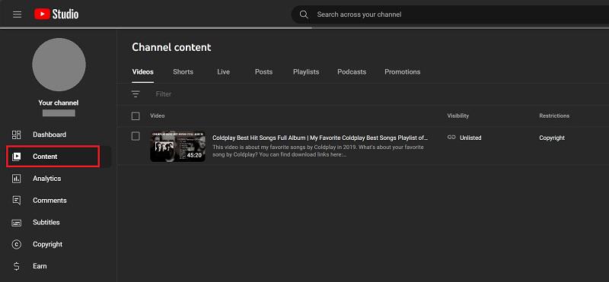
Task: Click the Channel content heading
Action: (171, 47)
